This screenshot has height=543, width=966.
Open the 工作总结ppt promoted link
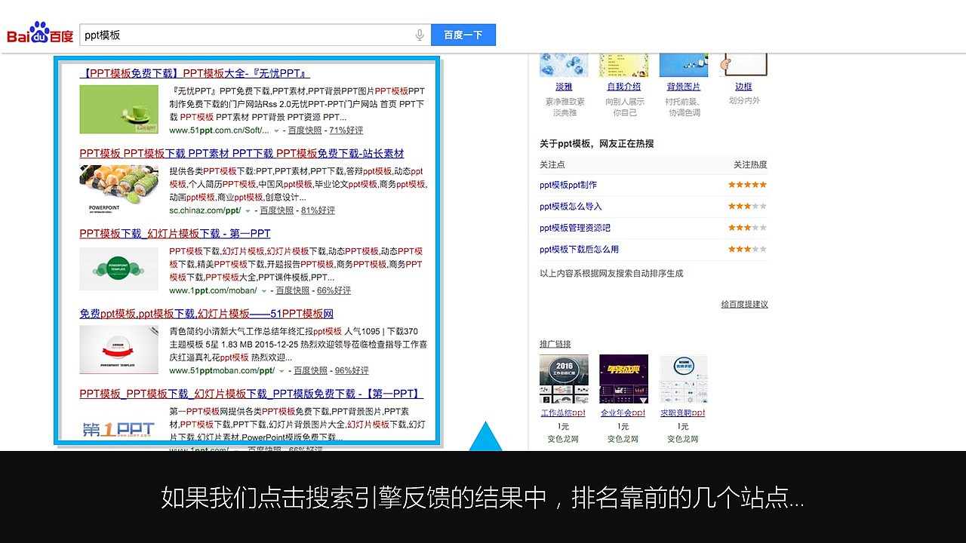tap(563, 413)
